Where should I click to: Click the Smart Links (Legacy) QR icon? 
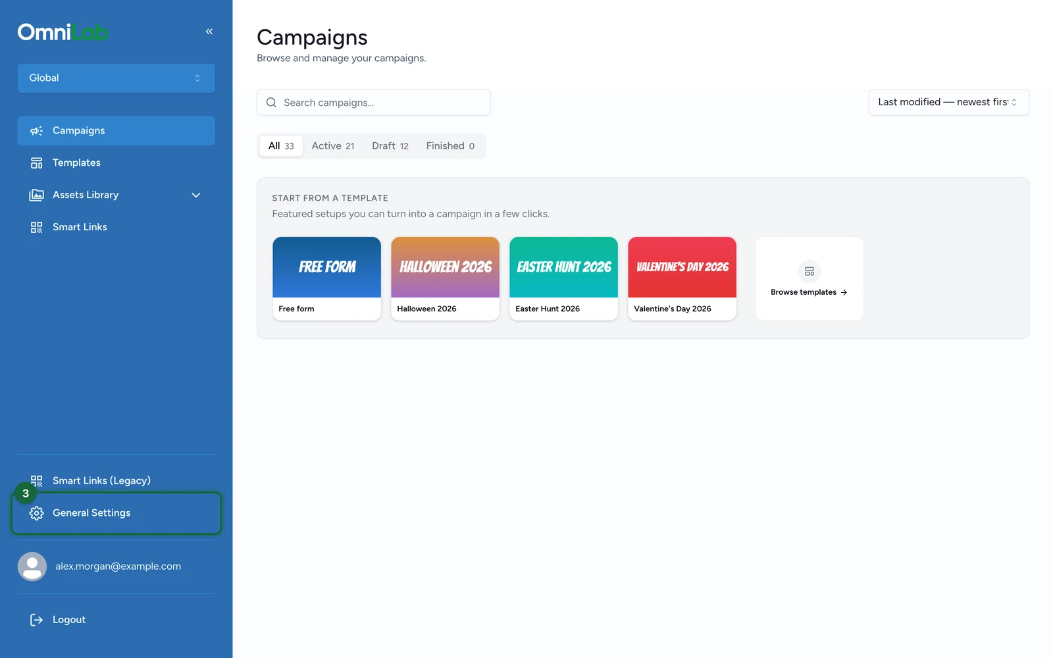pyautogui.click(x=37, y=481)
